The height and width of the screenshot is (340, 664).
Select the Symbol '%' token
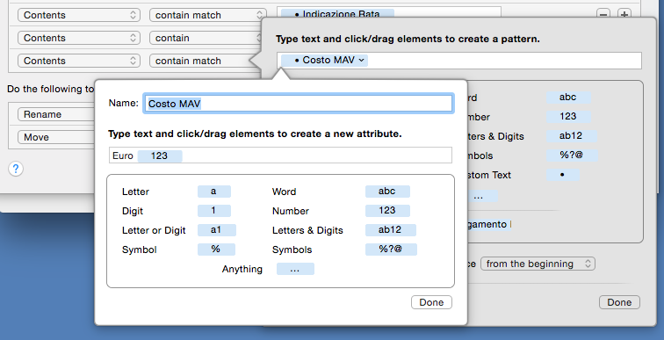click(x=216, y=250)
